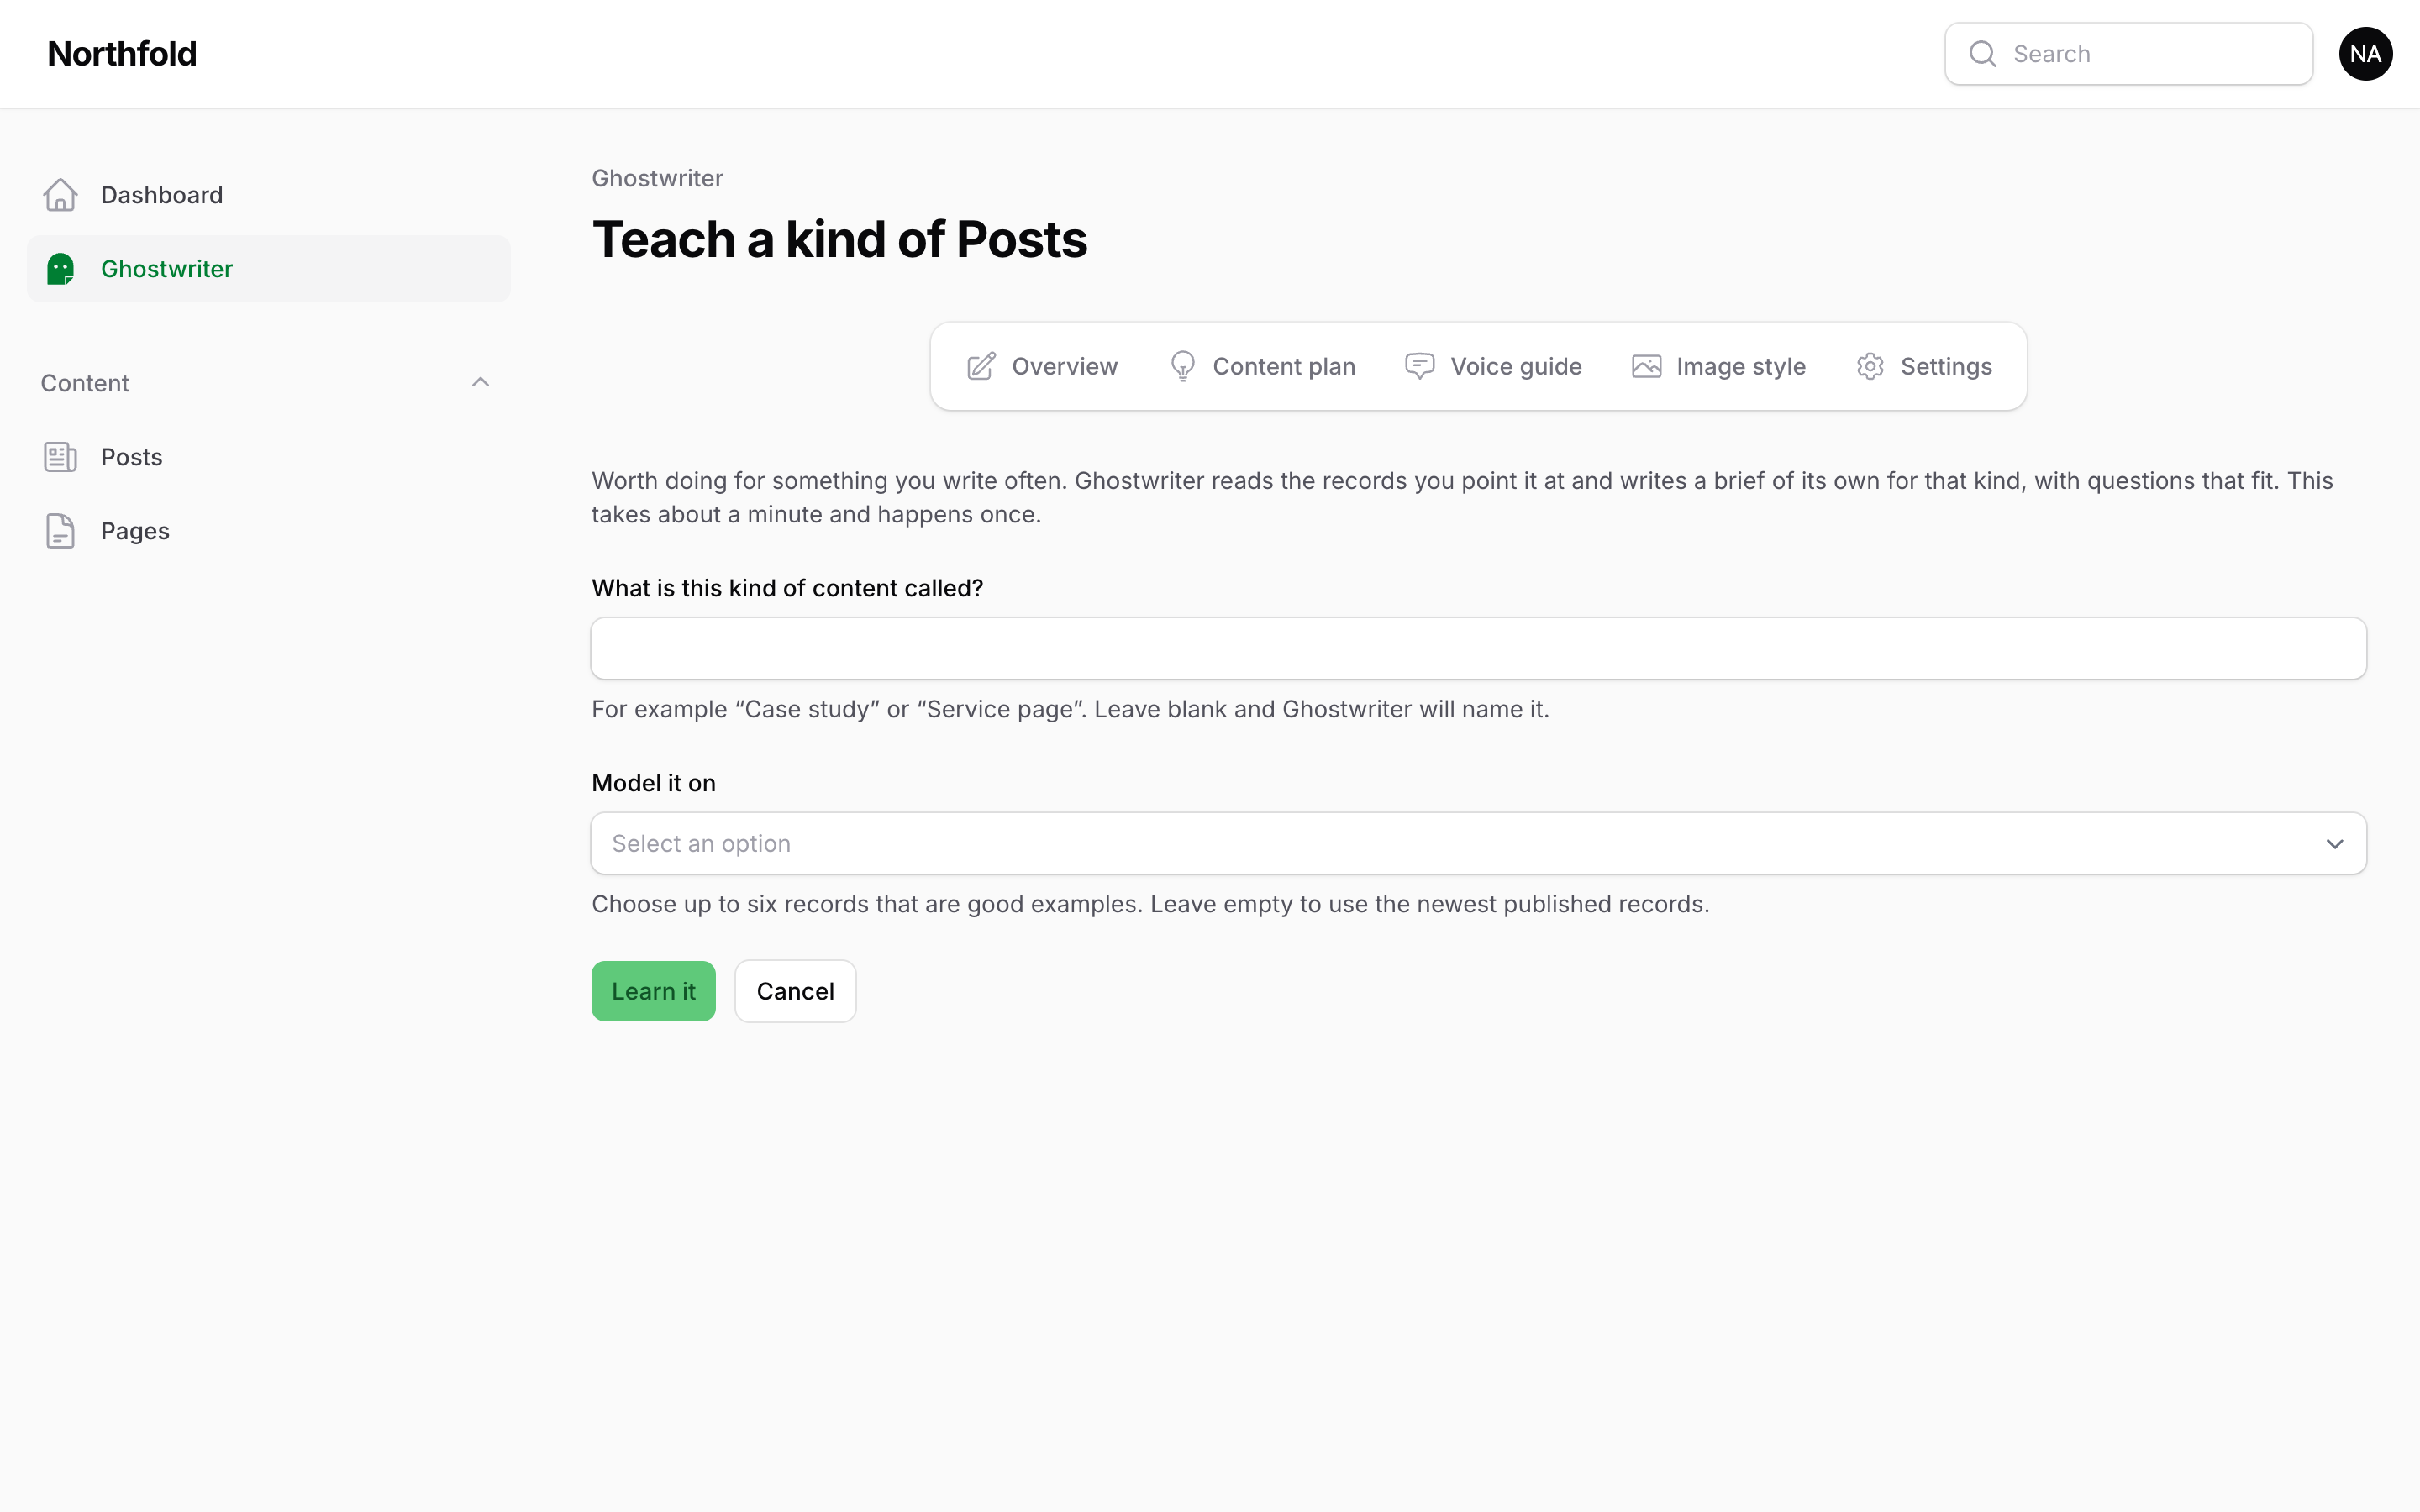Switch to the Voice guide tab

coord(1494,366)
